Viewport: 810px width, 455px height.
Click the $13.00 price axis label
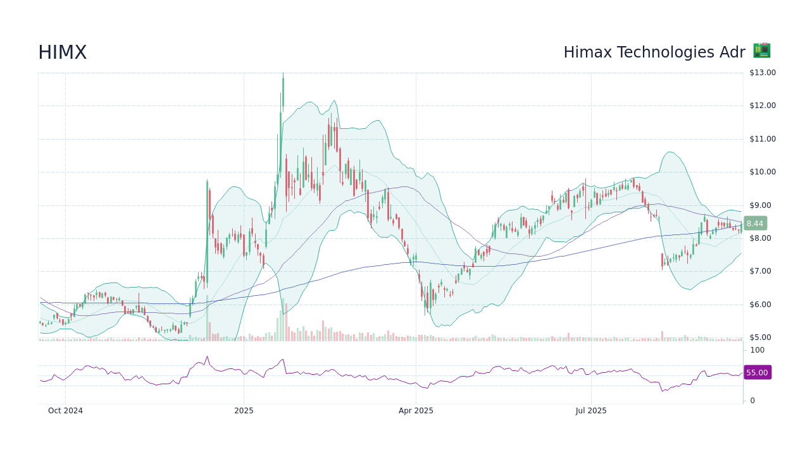point(763,73)
